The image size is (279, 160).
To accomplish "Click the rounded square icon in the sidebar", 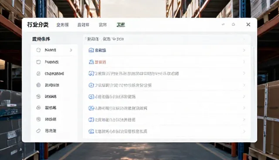I will tap(38, 62).
